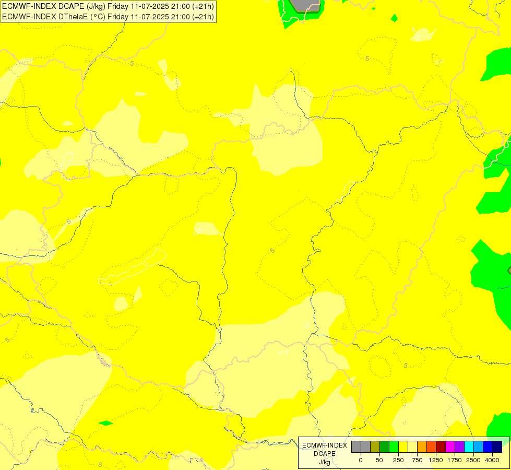Click the legend tick label 1750
511x470 pixels.
tap(455, 460)
